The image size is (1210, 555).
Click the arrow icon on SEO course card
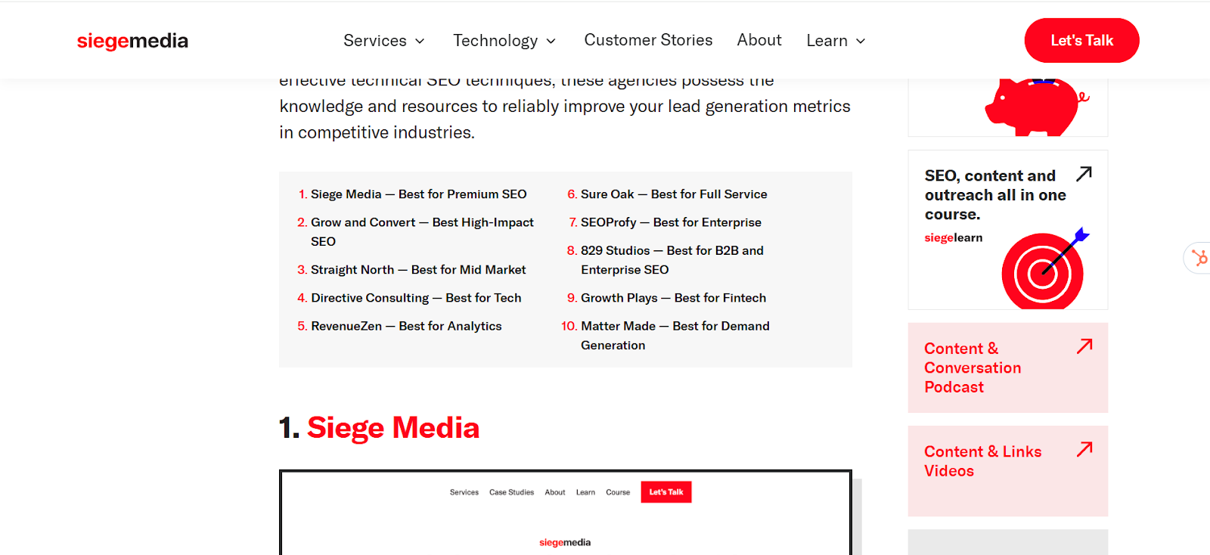tap(1084, 174)
